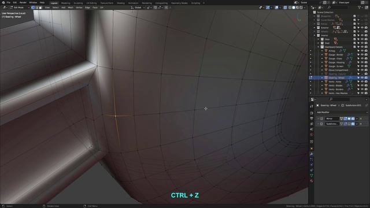Open World properties tab icon
This screenshot has width=370, height=208.
pos(312,135)
